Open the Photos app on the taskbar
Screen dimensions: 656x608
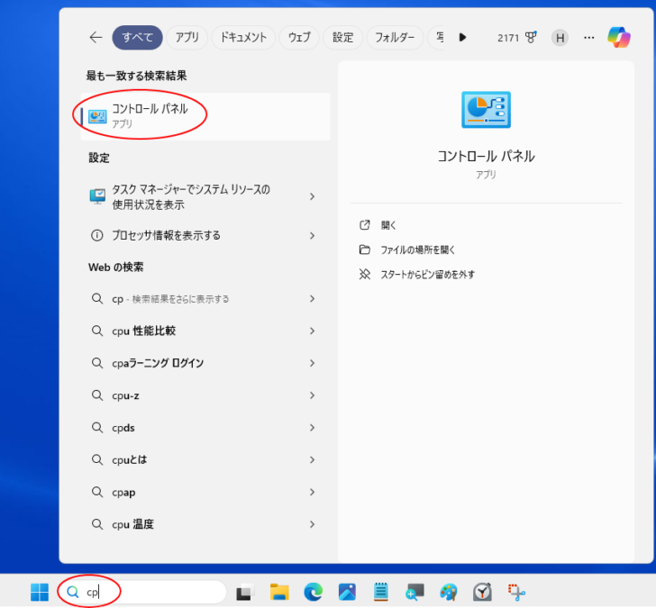click(347, 592)
